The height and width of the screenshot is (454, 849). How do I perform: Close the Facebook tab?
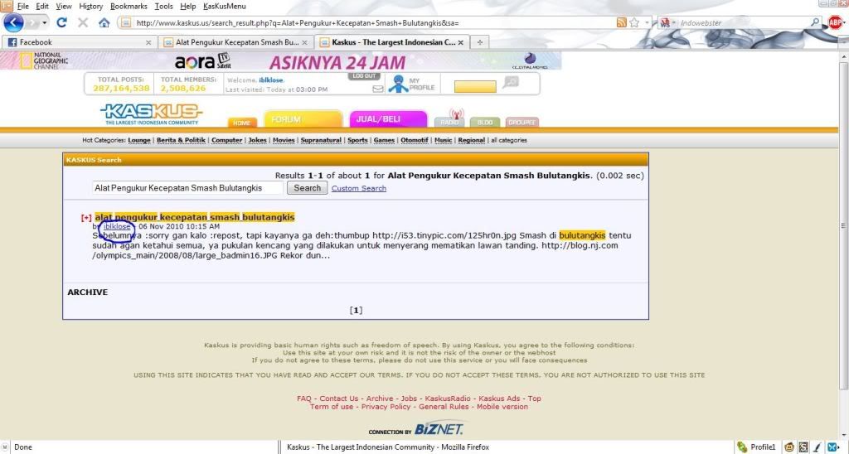tap(148, 42)
